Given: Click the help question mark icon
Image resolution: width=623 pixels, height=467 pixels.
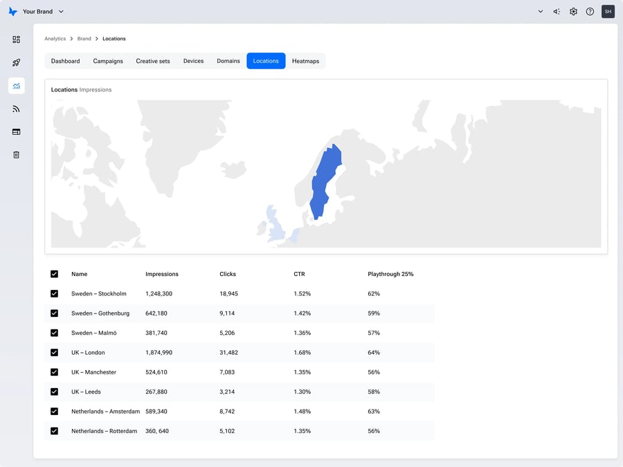Looking at the screenshot, I should tap(590, 12).
